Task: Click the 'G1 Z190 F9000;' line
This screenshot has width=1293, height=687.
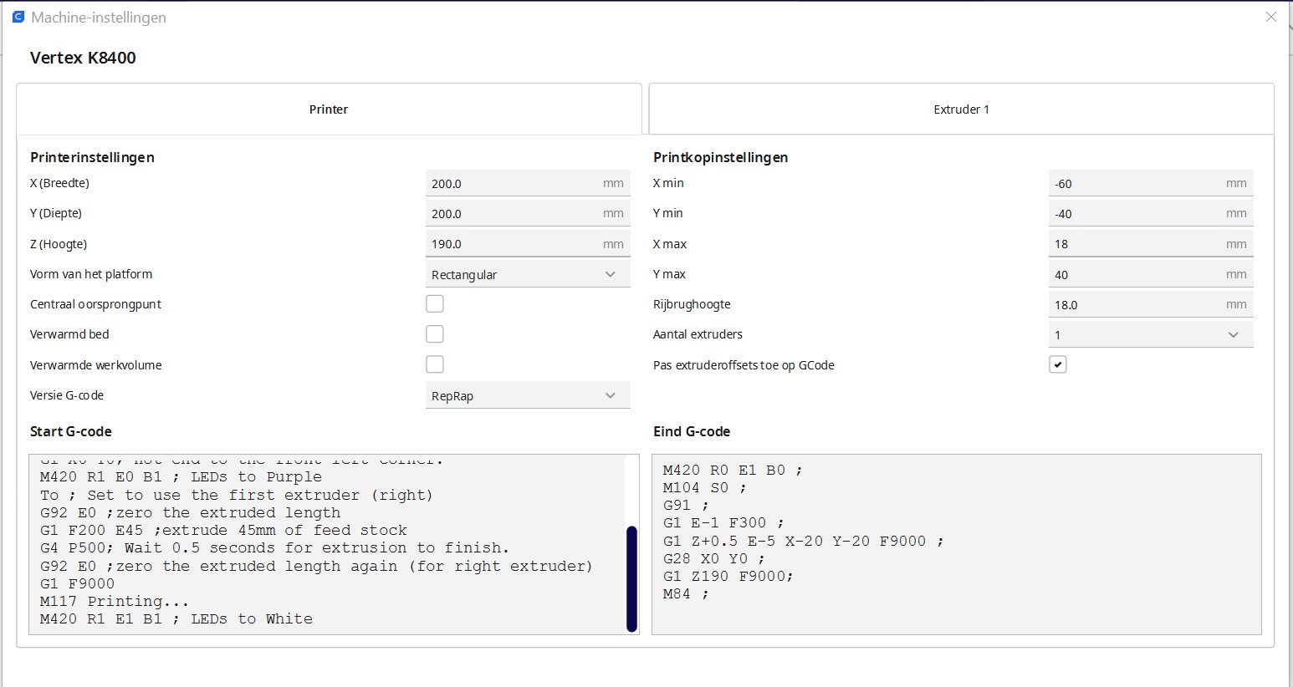Action: click(x=728, y=576)
